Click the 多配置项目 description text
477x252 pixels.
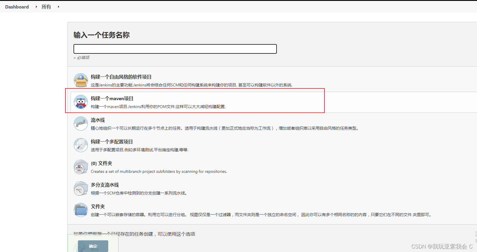[139, 150]
